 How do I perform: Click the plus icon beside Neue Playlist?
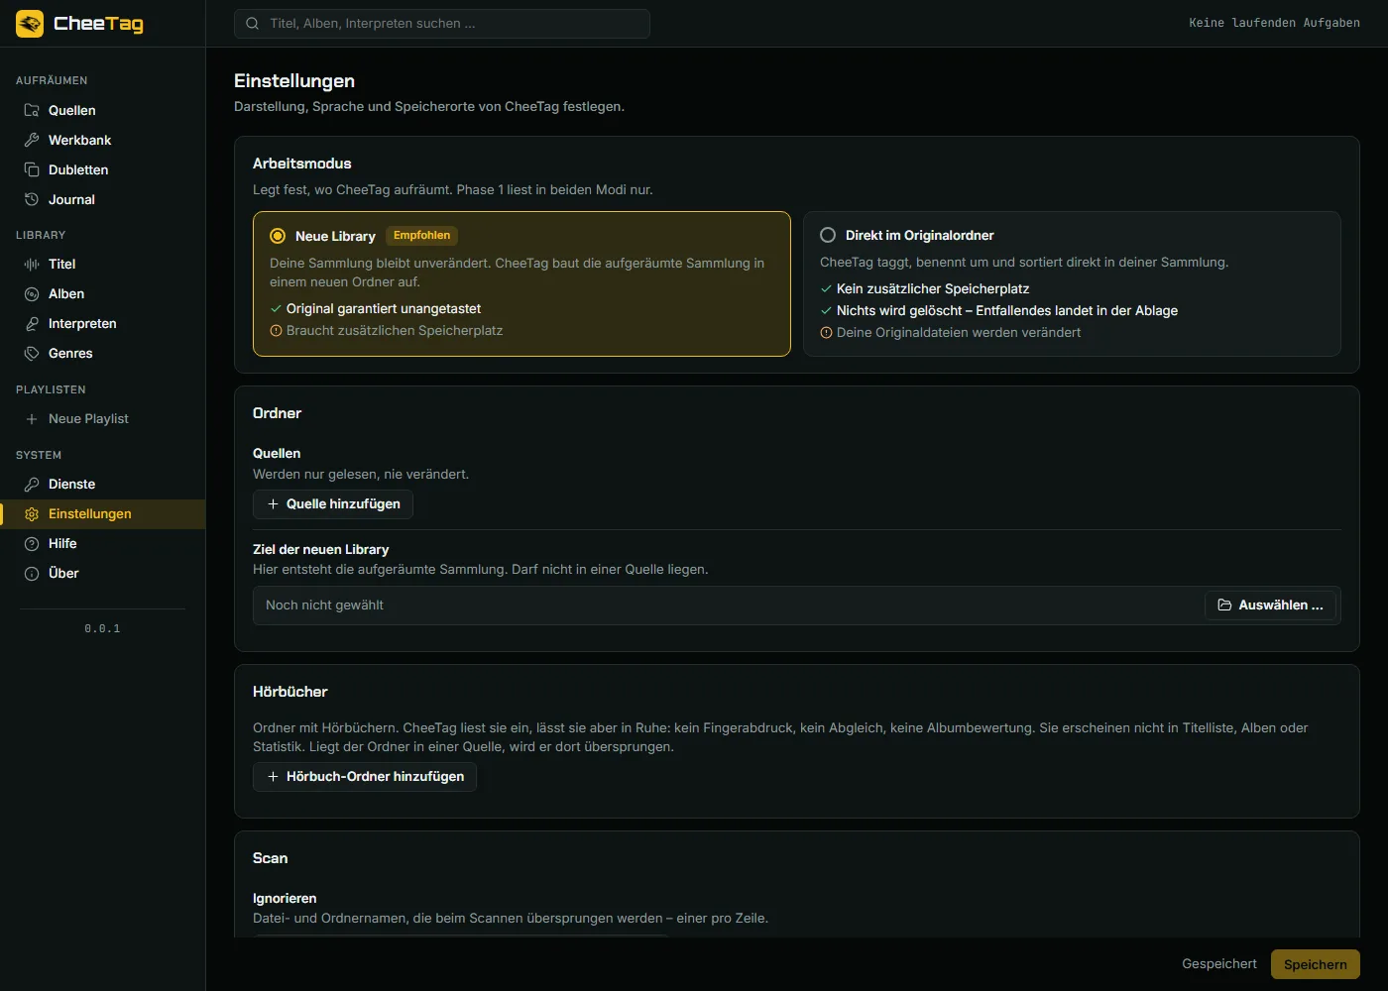click(32, 419)
